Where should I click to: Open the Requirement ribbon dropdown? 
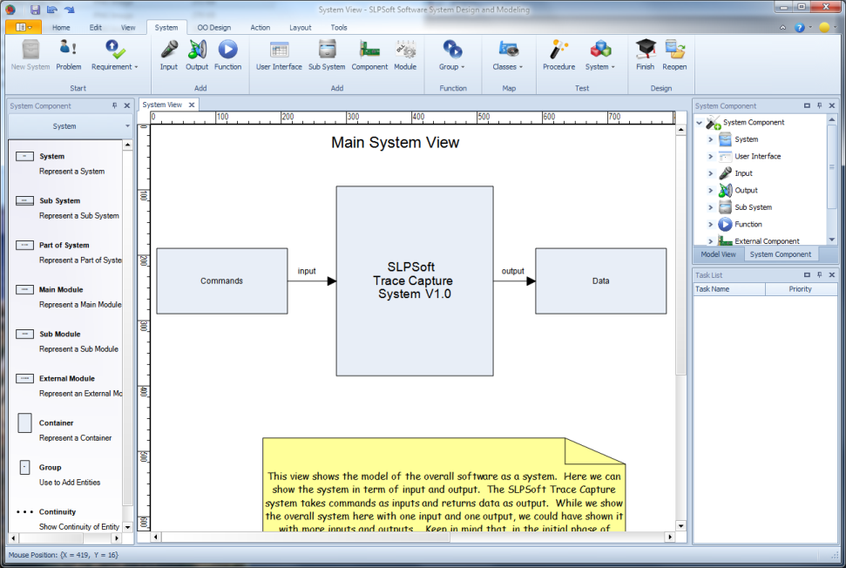(114, 55)
